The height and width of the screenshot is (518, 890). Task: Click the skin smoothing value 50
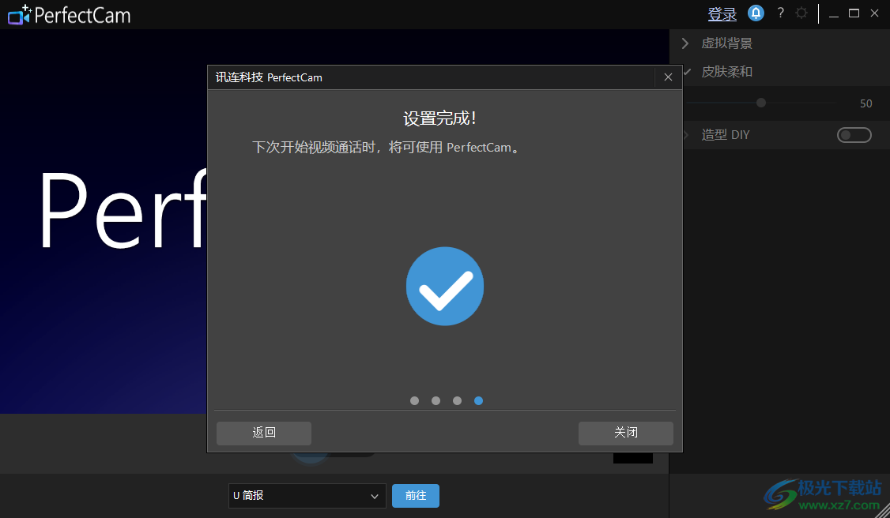coord(865,103)
